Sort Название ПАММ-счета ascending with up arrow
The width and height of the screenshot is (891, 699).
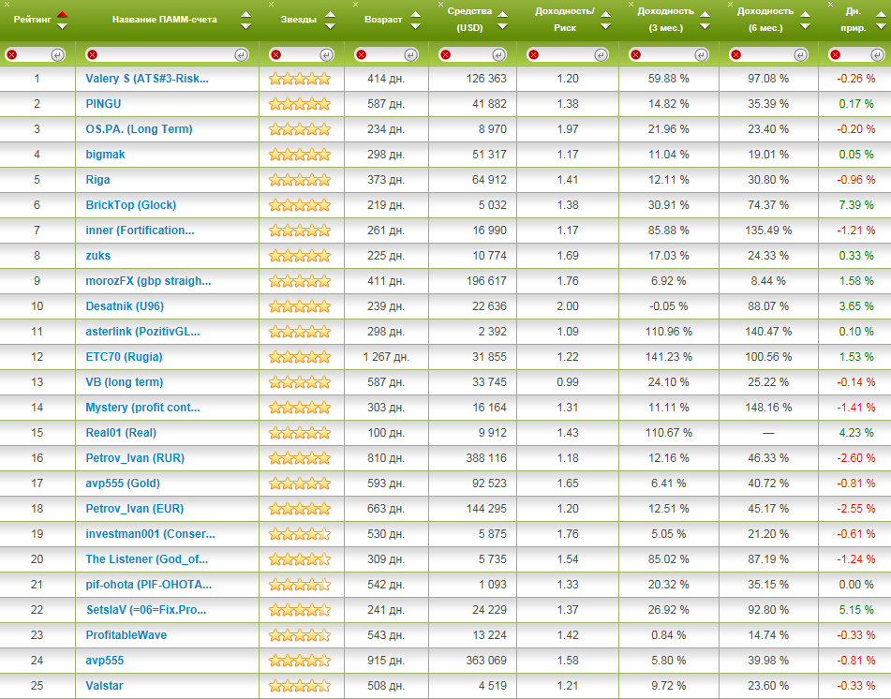(245, 15)
